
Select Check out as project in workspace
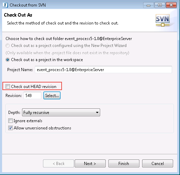[x=8, y=60]
